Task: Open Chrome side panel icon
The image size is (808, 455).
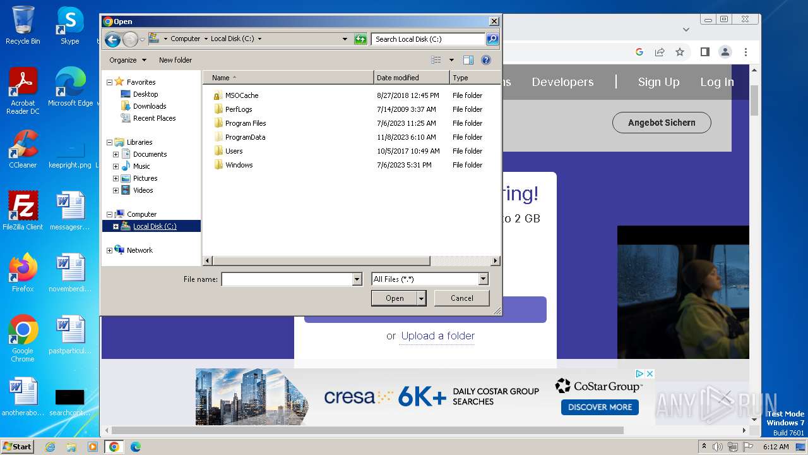Action: coord(705,52)
